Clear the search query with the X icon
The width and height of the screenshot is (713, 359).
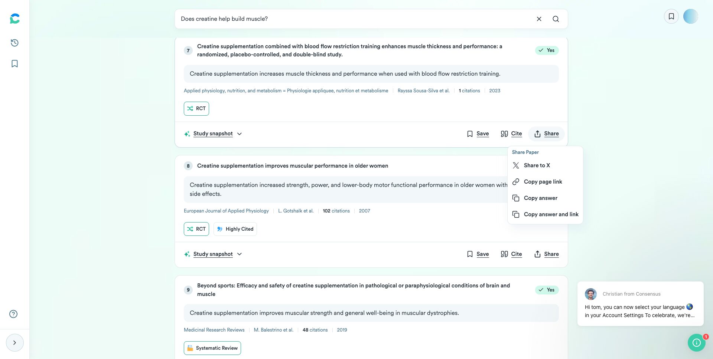coord(539,19)
